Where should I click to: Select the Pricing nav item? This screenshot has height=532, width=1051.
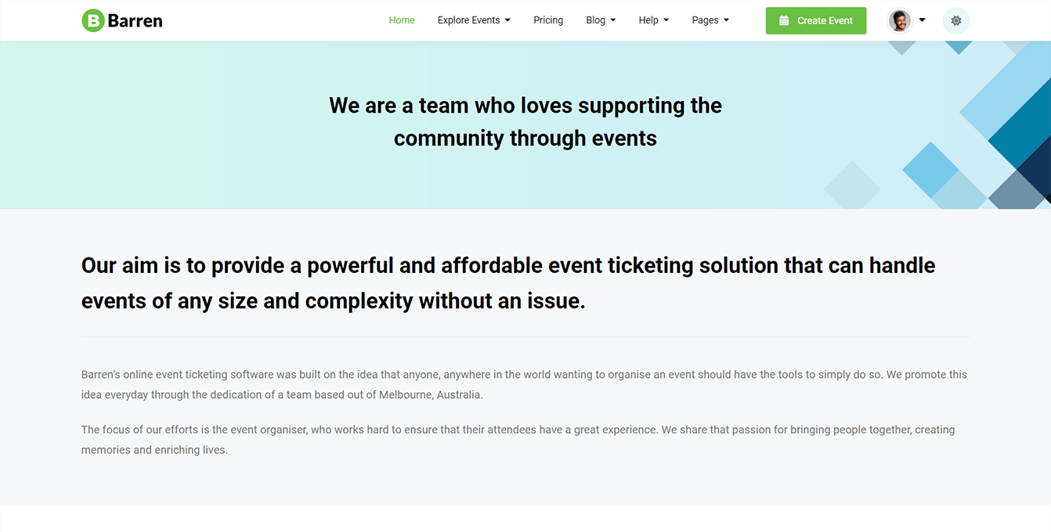point(548,20)
